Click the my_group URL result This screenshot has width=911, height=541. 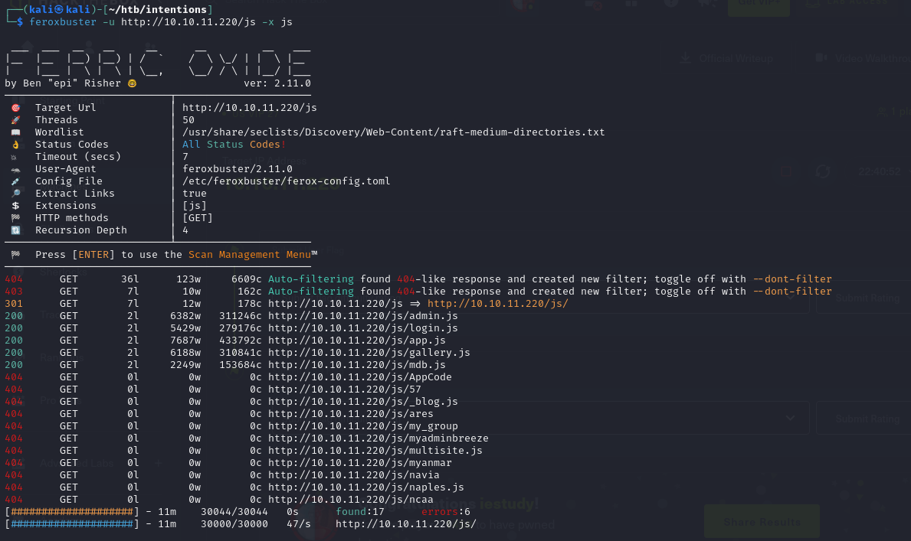pyautogui.click(x=363, y=426)
